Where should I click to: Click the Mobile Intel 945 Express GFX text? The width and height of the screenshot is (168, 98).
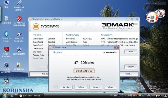point(122,42)
